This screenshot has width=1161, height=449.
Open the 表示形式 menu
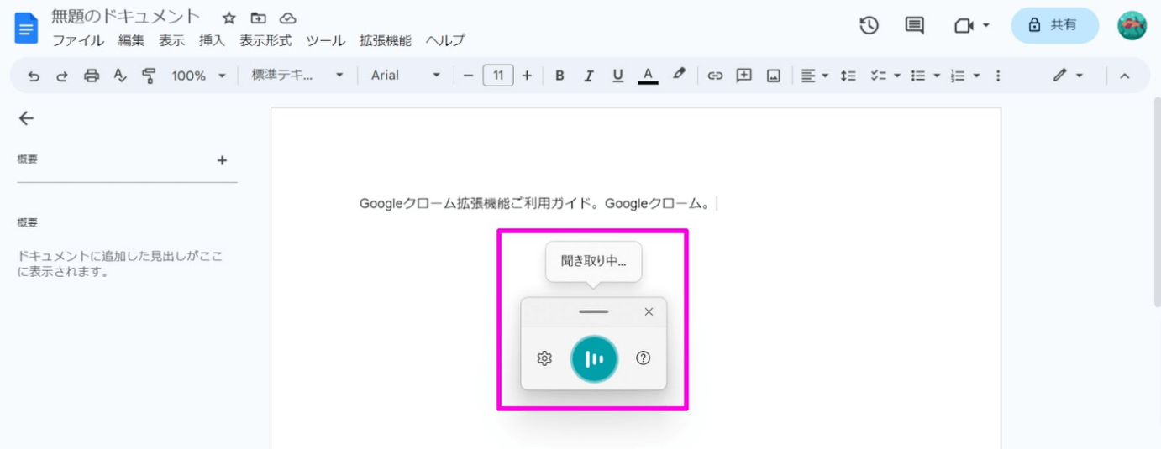[265, 40]
